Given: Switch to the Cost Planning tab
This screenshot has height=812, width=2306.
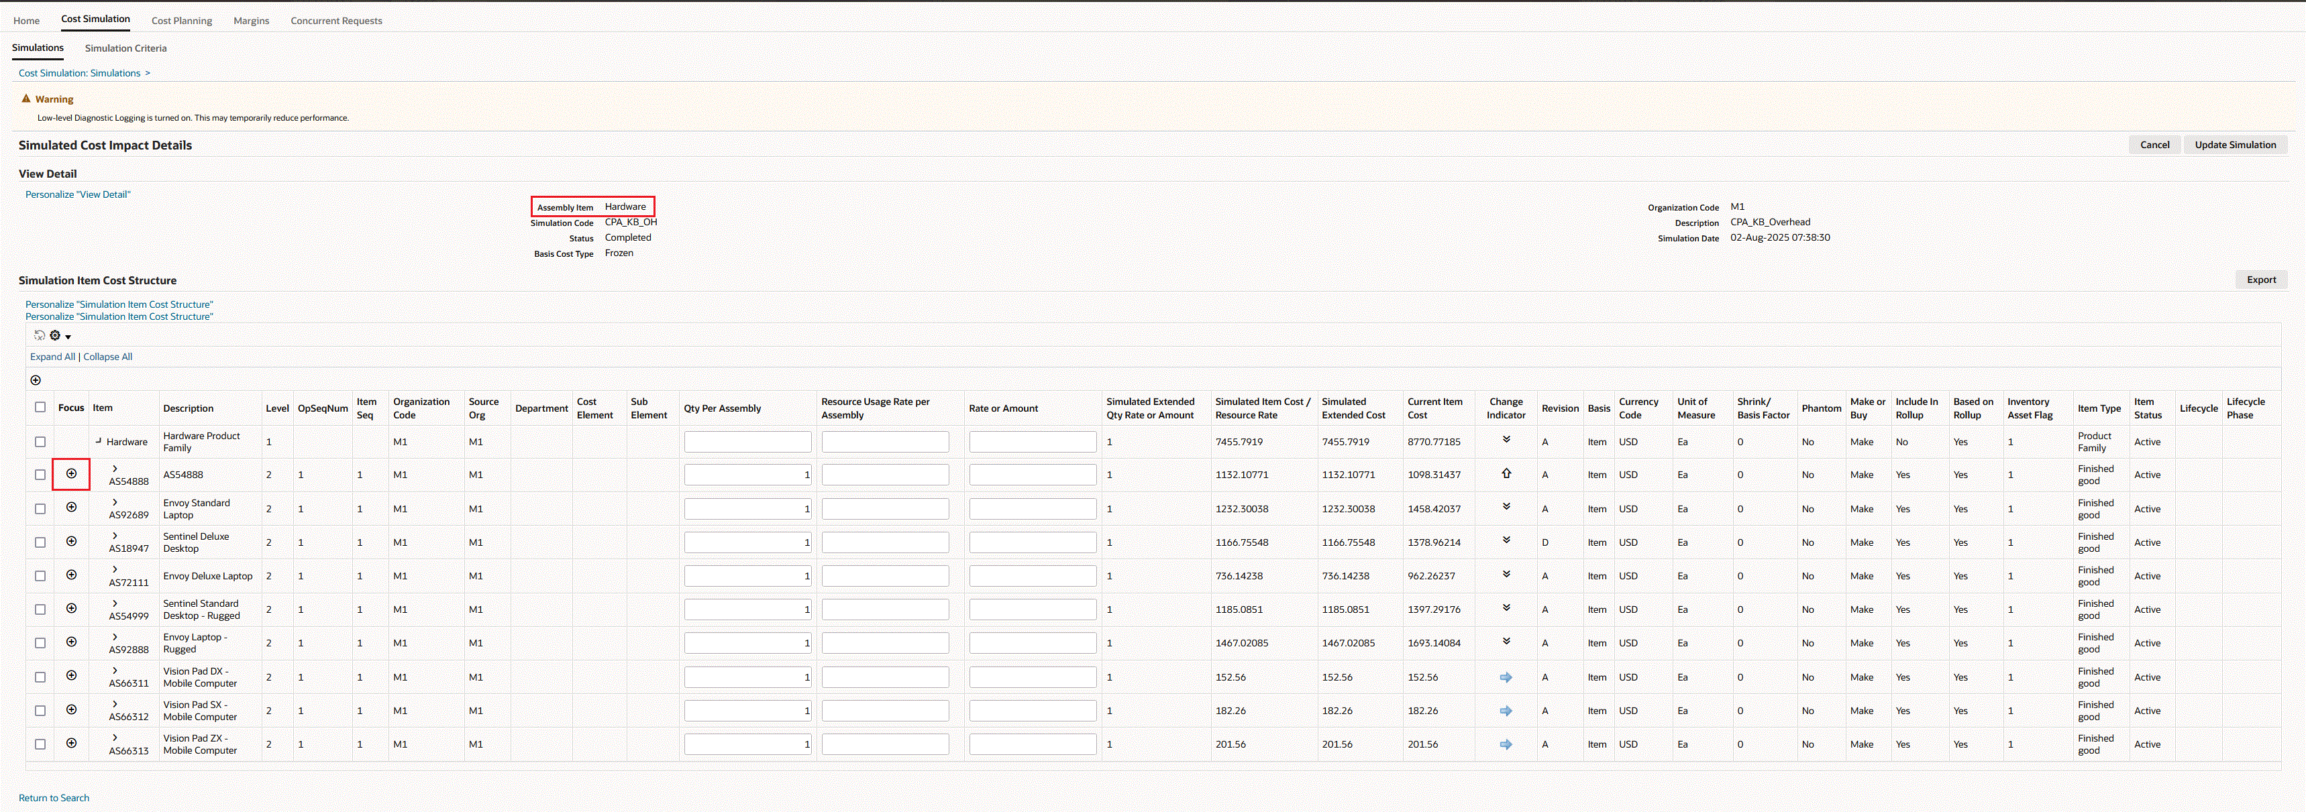Looking at the screenshot, I should (x=182, y=21).
